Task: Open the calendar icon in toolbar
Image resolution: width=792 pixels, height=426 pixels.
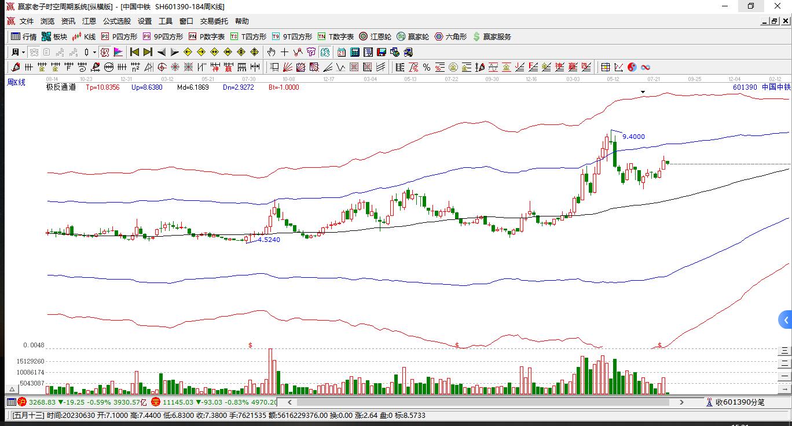Action: pyautogui.click(x=342, y=52)
